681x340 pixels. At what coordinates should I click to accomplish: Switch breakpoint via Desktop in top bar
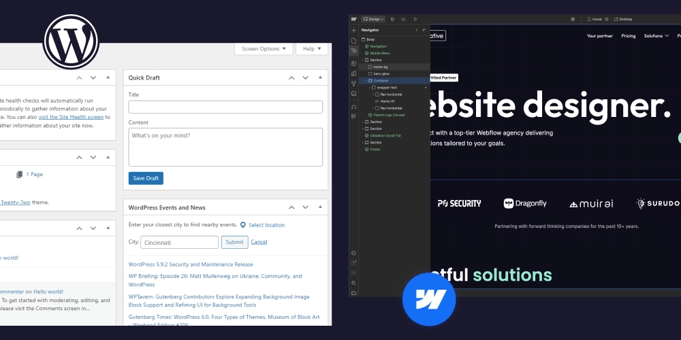[x=623, y=19]
